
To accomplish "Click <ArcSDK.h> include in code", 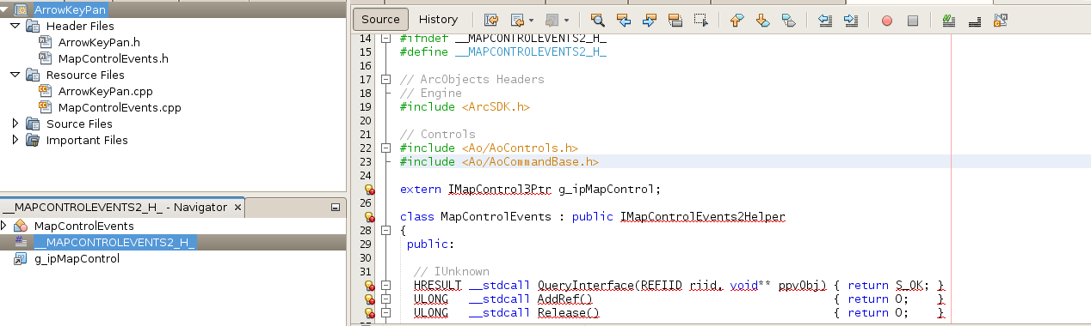I will [496, 107].
